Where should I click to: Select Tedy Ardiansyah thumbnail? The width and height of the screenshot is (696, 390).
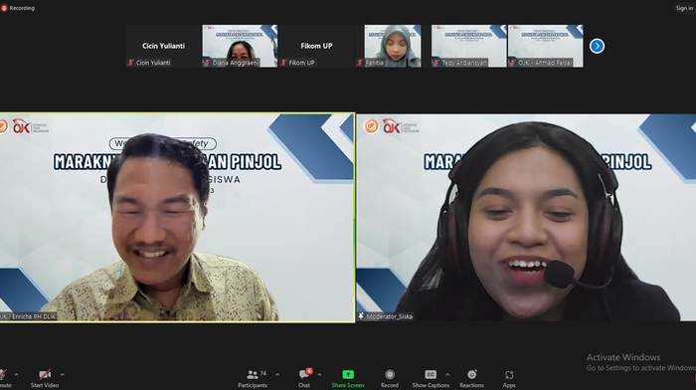(x=469, y=46)
